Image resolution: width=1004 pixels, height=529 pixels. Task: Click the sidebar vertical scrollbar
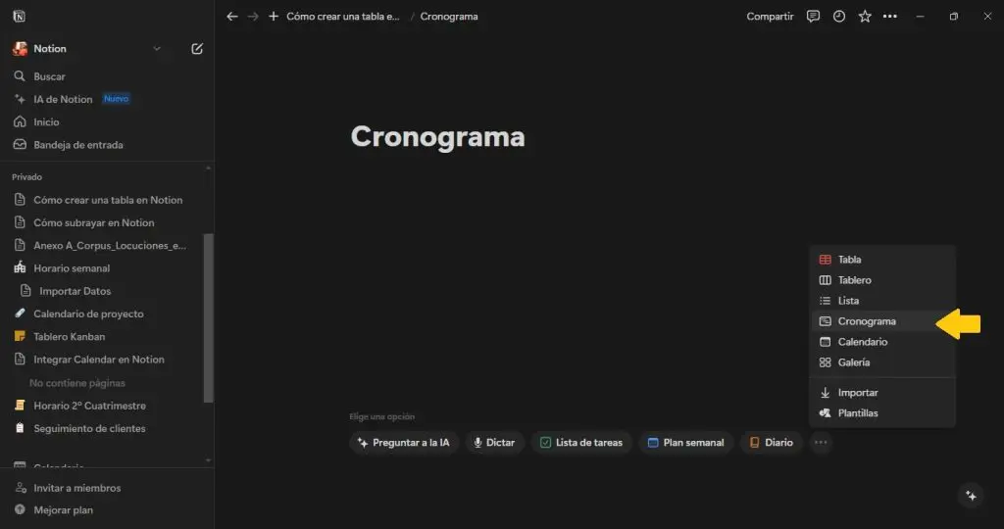tap(208, 318)
